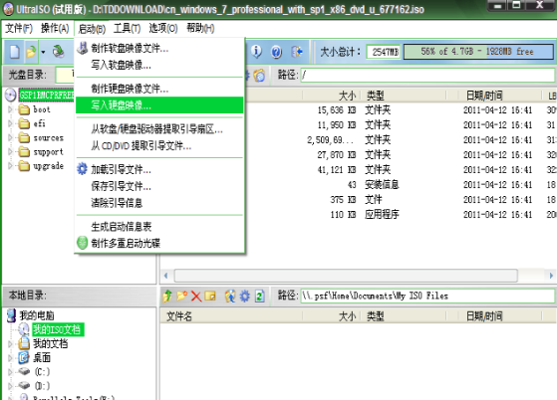The image size is (557, 400).
Task: Click the blue gear icon in local toolbar
Action: [245, 296]
